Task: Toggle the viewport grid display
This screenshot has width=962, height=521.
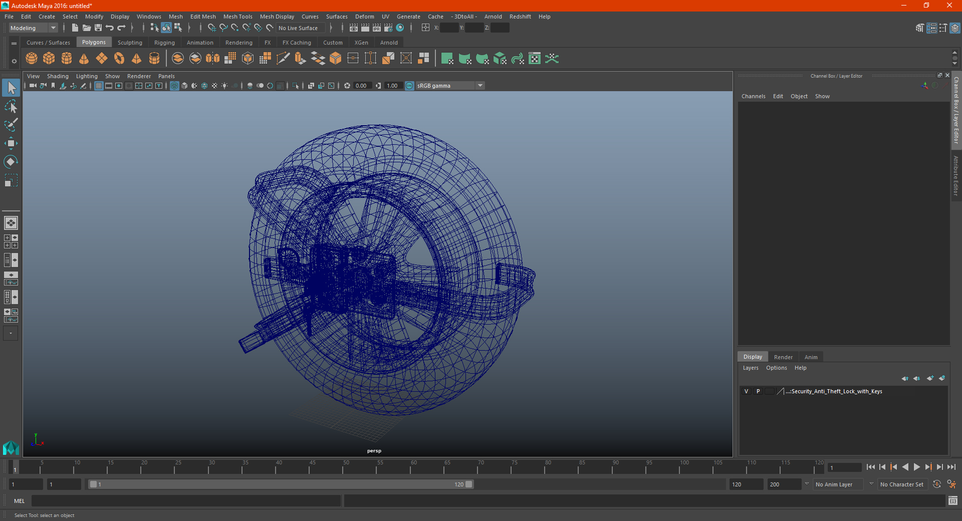Action: click(x=99, y=86)
